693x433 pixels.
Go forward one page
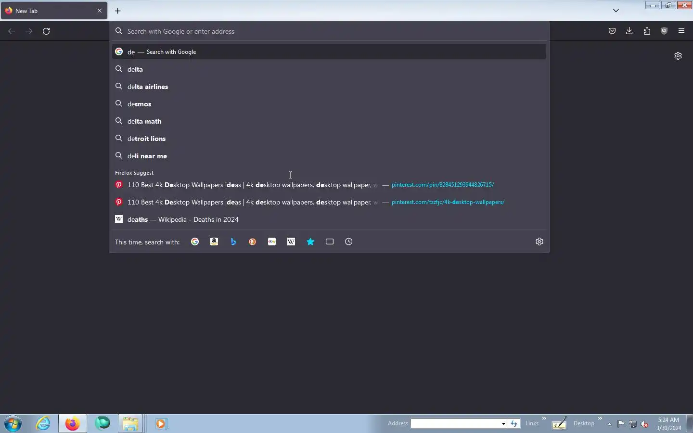(29, 31)
